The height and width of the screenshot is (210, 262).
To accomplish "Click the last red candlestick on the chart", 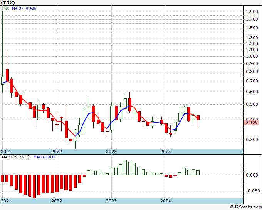I will (x=198, y=118).
